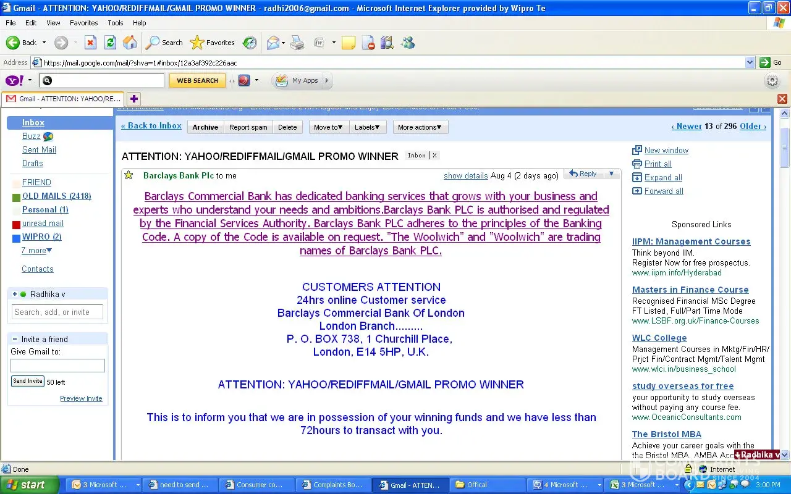This screenshot has width=791, height=494.
Task: Click the Yahoo search input field
Action: 101,80
